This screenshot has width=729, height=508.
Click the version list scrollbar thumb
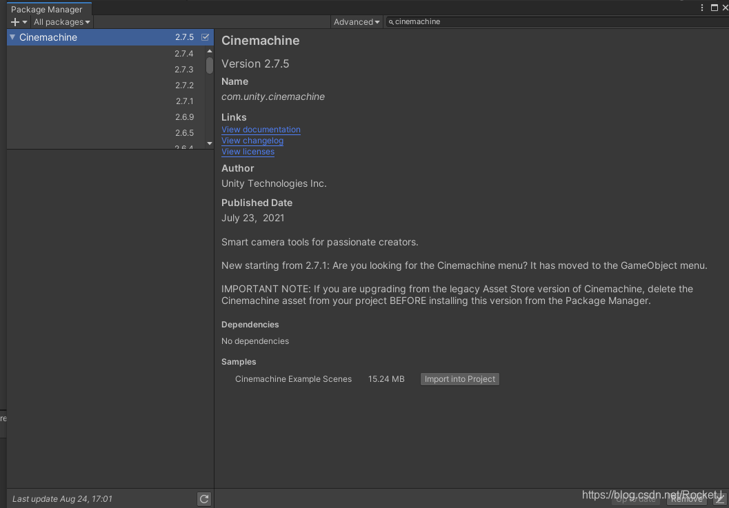tap(210, 65)
